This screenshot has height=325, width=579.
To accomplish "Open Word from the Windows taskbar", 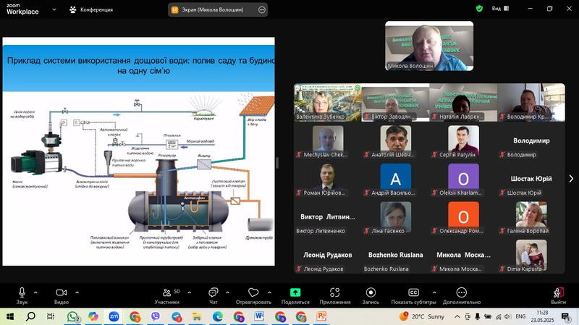I will [260, 317].
